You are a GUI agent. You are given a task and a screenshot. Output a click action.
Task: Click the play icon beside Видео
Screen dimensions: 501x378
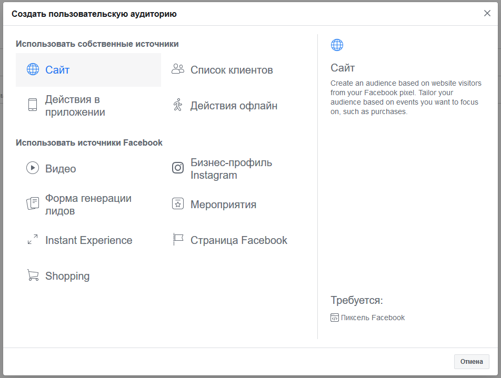click(x=33, y=168)
